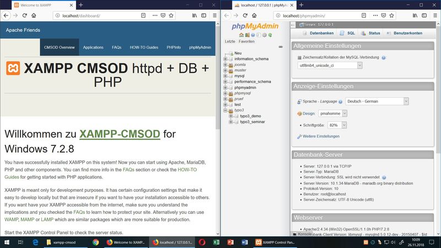
Task: Open phpMyAdmin link in XAMPP navigation
Action: pos(200,47)
